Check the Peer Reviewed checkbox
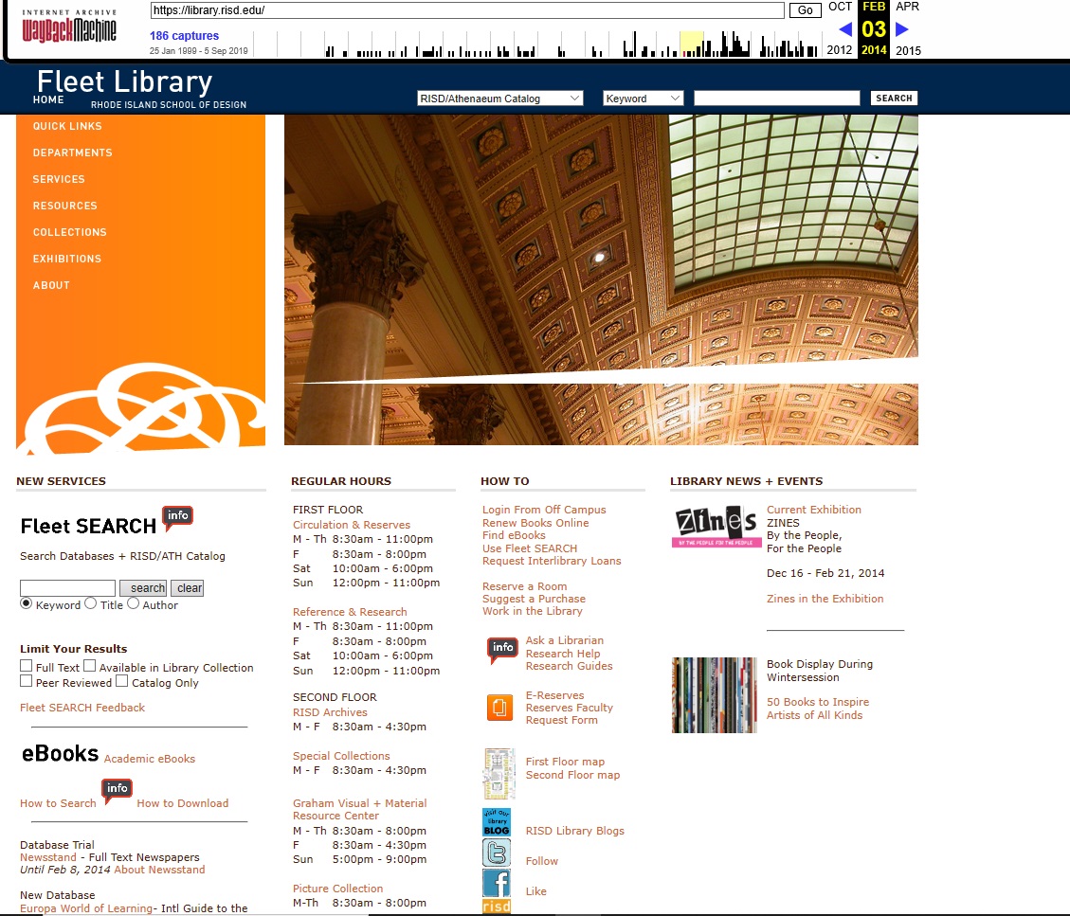This screenshot has width=1070, height=916. click(x=26, y=681)
